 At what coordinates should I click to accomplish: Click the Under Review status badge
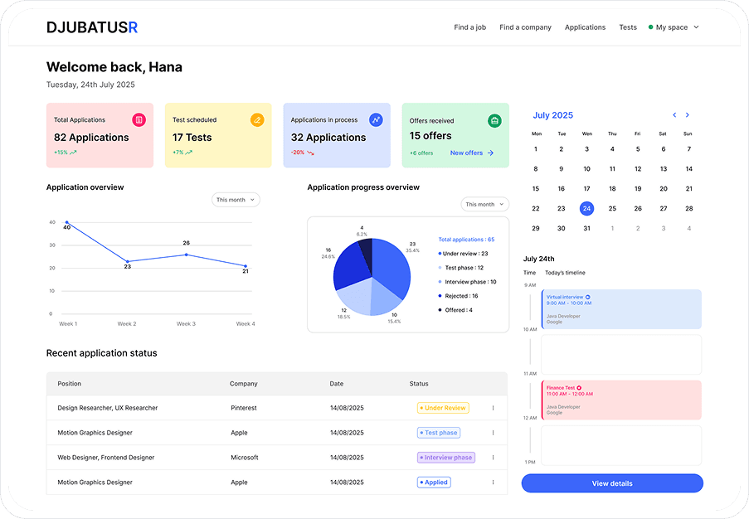[x=443, y=408]
